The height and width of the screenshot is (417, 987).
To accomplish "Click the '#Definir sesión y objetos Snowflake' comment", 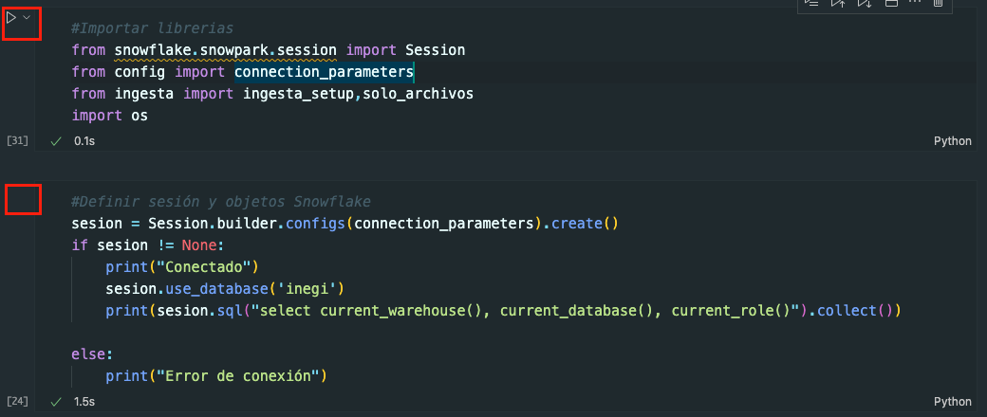I will pos(220,203).
